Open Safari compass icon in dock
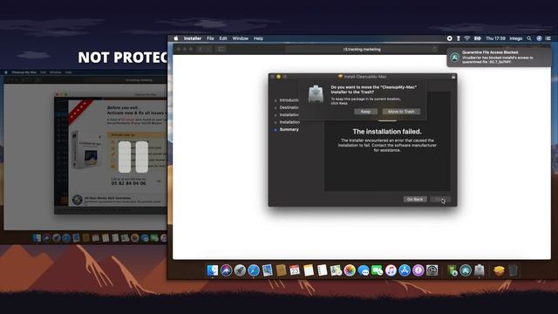The height and width of the screenshot is (314, 558). pyautogui.click(x=254, y=270)
